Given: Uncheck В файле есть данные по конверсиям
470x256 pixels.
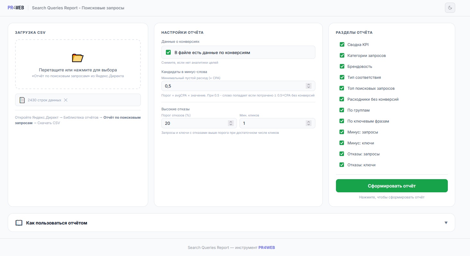Looking at the screenshot, I should tap(168, 52).
